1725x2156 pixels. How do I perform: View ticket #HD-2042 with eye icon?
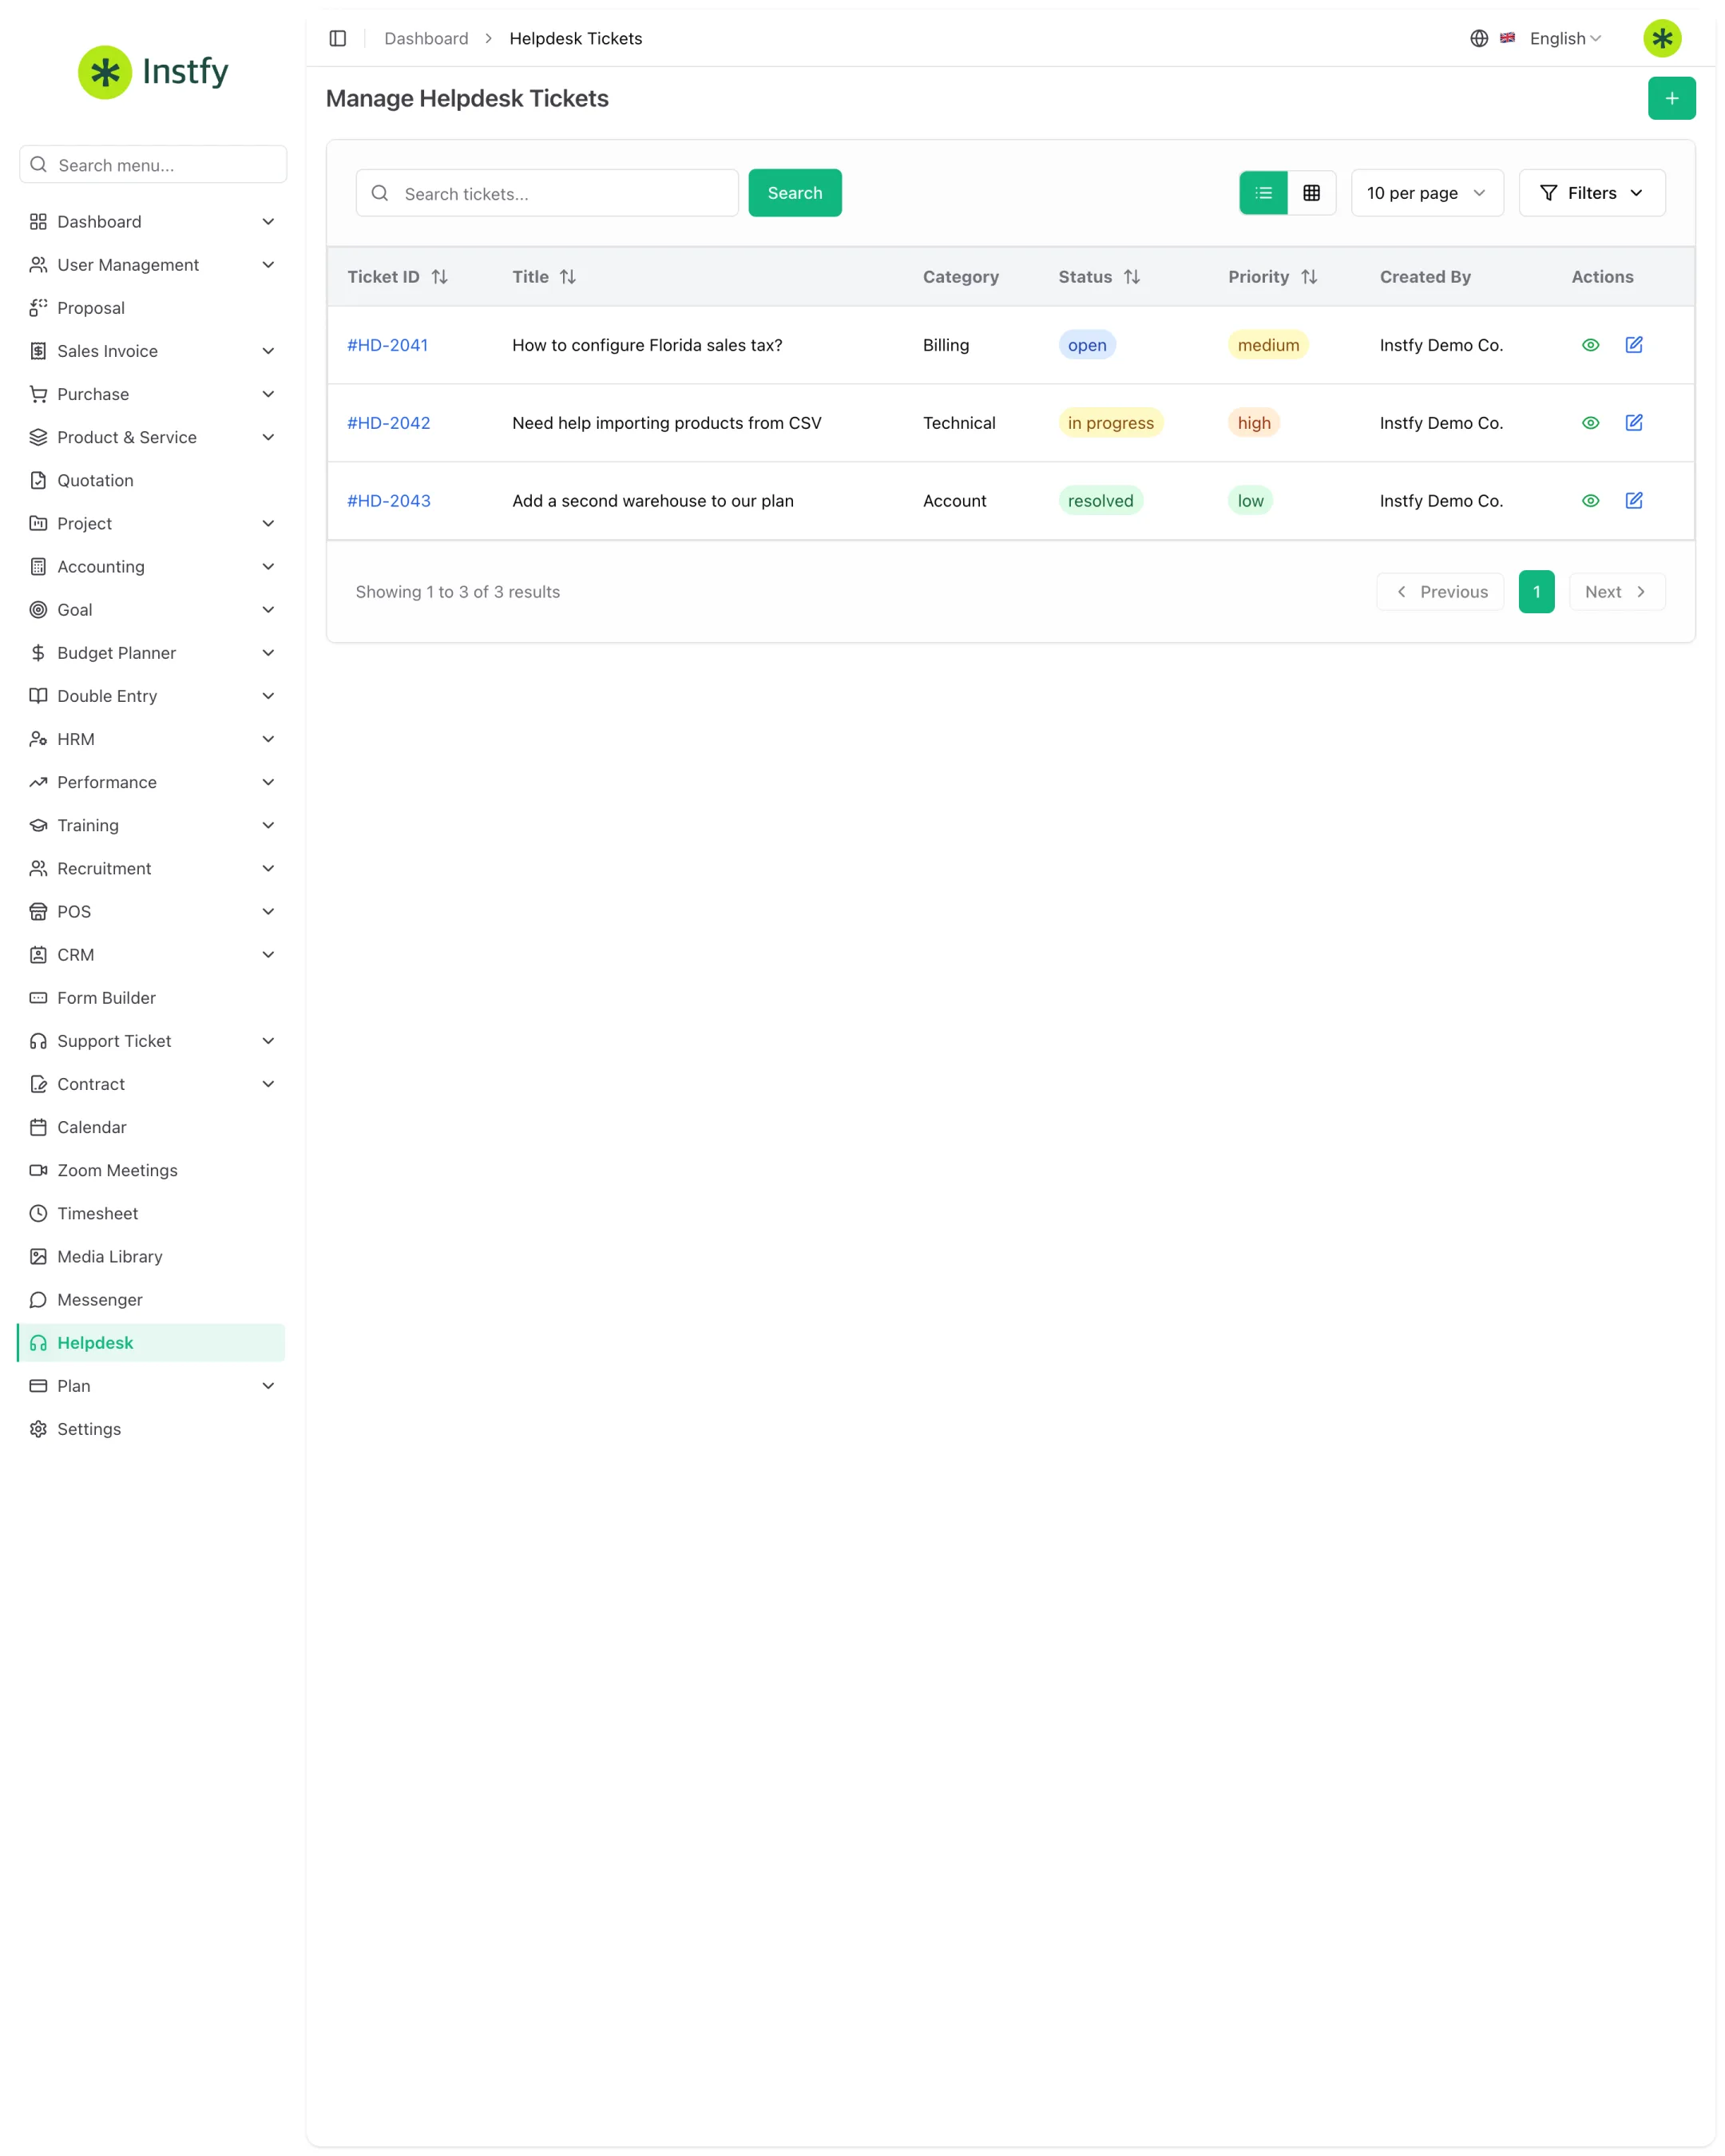(1590, 423)
